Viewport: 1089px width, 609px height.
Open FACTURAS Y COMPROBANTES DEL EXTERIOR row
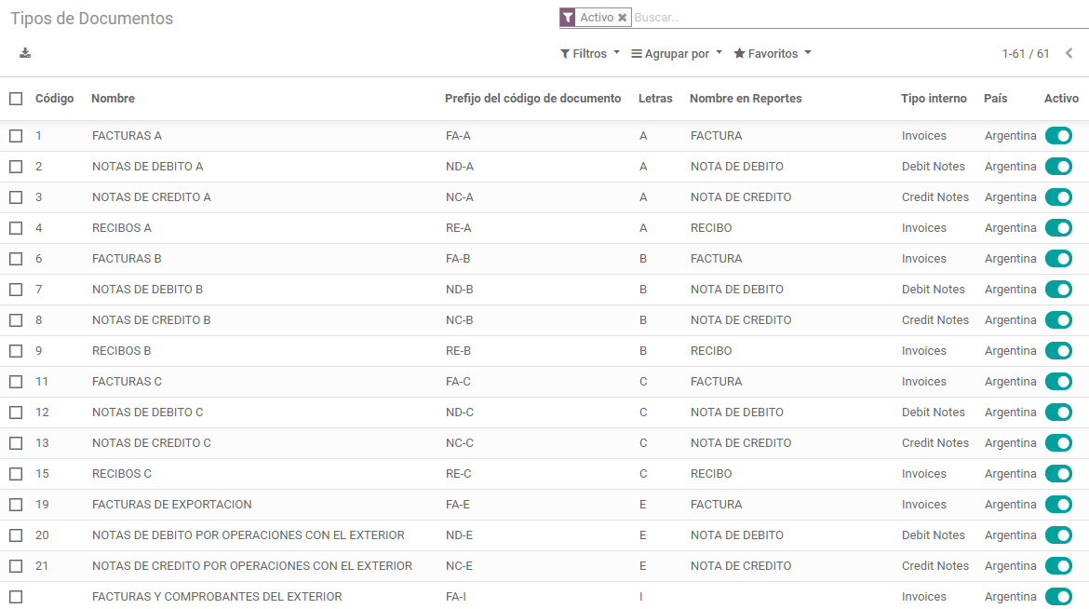tap(217, 597)
